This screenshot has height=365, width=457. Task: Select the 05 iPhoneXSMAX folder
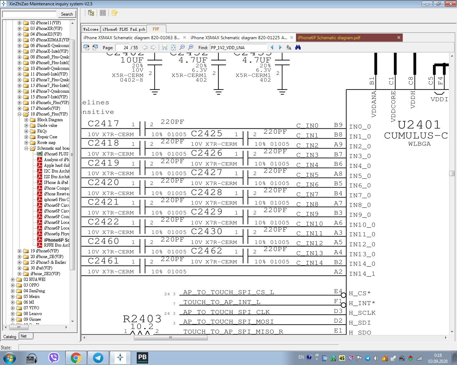click(50, 40)
